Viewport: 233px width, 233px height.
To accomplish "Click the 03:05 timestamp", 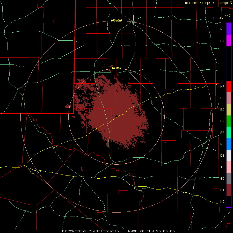I will click(x=169, y=231).
